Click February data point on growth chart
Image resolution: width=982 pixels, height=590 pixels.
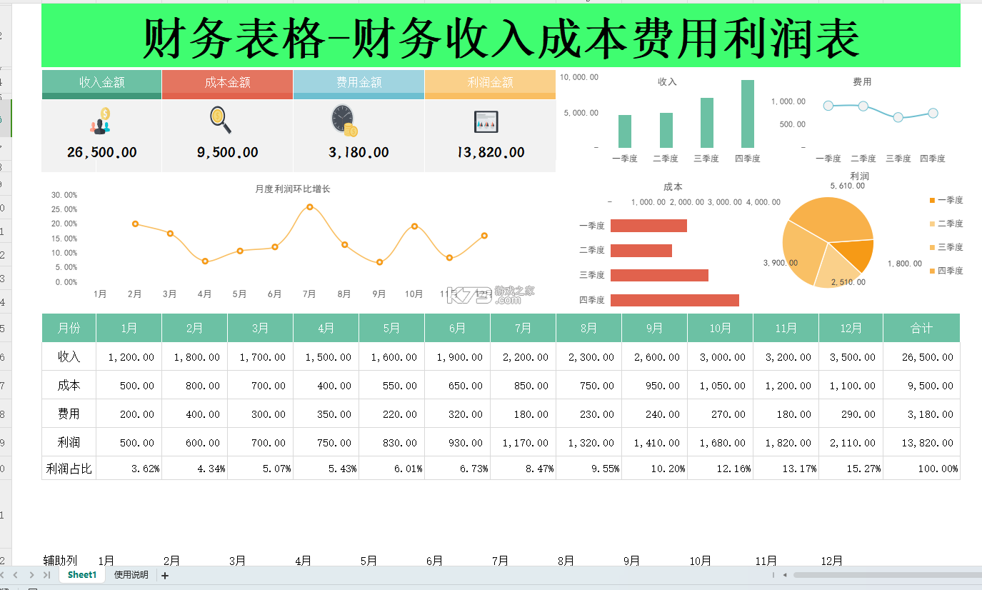135,224
